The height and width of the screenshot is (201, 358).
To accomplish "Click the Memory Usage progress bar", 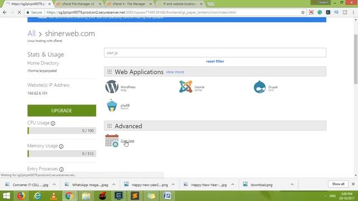I will [x=62, y=154].
